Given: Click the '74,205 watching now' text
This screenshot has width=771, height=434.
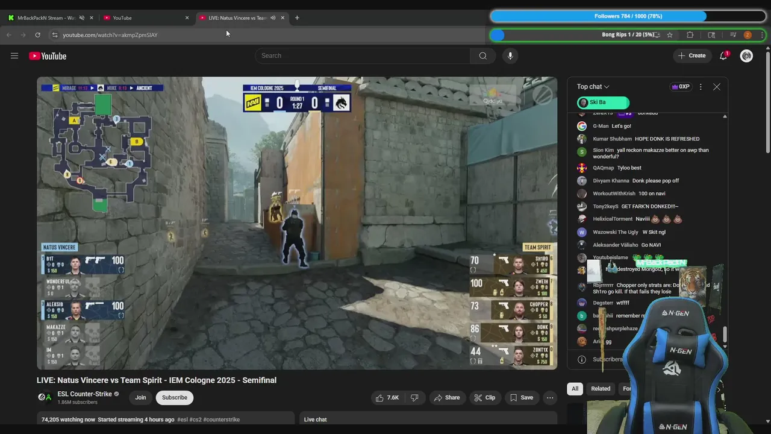Looking at the screenshot, I should coord(68,420).
